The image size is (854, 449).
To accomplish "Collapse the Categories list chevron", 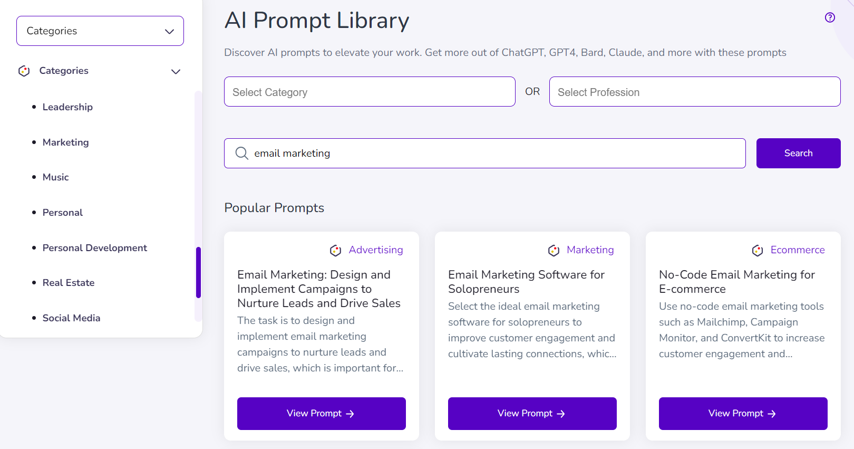I will (x=176, y=71).
